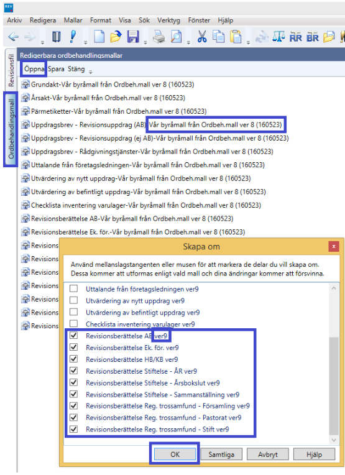Screen dimensions: 345x475
Task: Click Öppna in templates panel
Action: [34, 69]
